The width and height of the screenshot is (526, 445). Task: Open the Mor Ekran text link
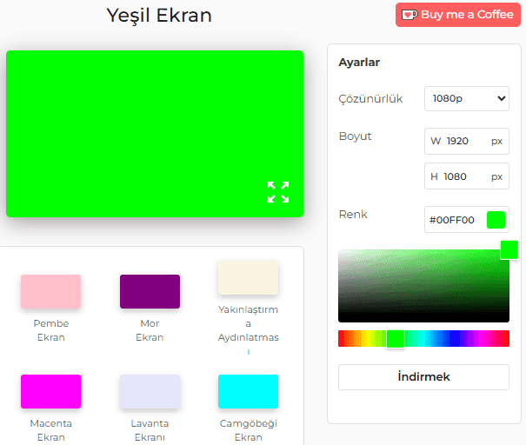coord(150,330)
